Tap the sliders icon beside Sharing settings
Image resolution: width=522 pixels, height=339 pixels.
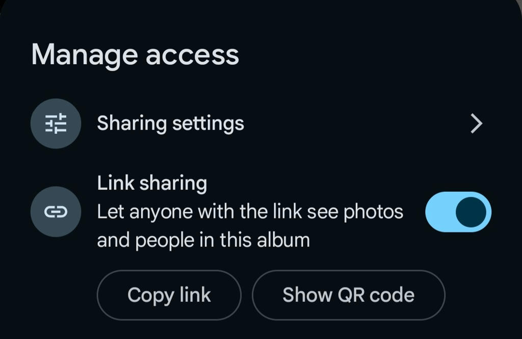56,123
